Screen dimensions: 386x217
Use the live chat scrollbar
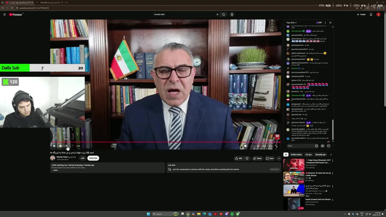click(x=333, y=130)
